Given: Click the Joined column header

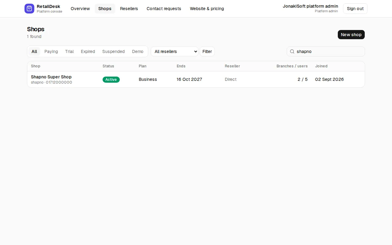Looking at the screenshot, I should pos(321,66).
